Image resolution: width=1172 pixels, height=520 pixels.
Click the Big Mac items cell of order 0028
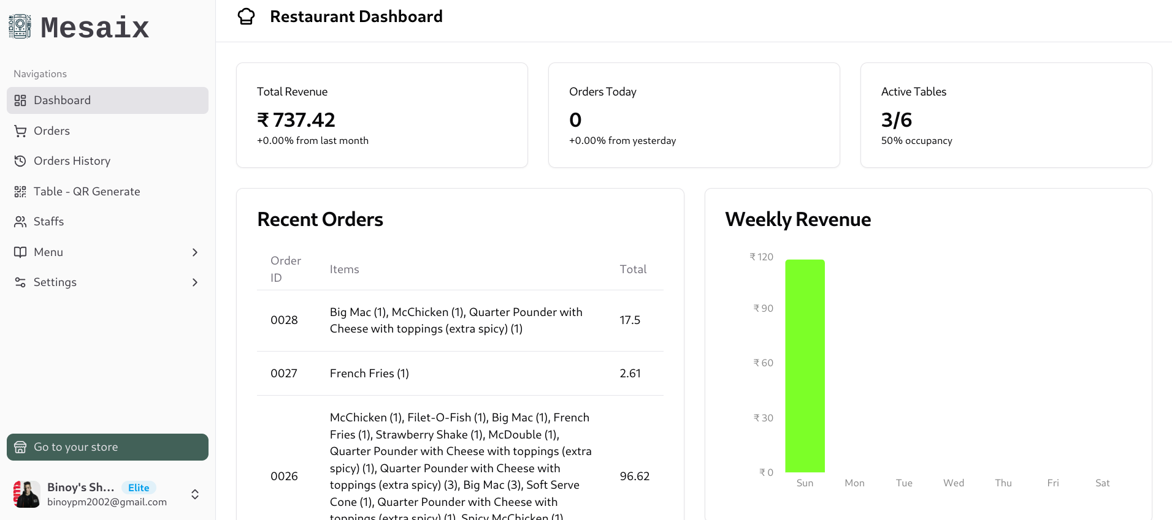pos(456,320)
